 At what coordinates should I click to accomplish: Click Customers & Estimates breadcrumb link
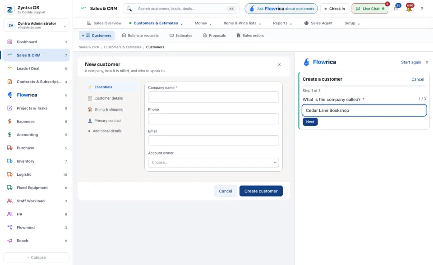pyautogui.click(x=123, y=47)
